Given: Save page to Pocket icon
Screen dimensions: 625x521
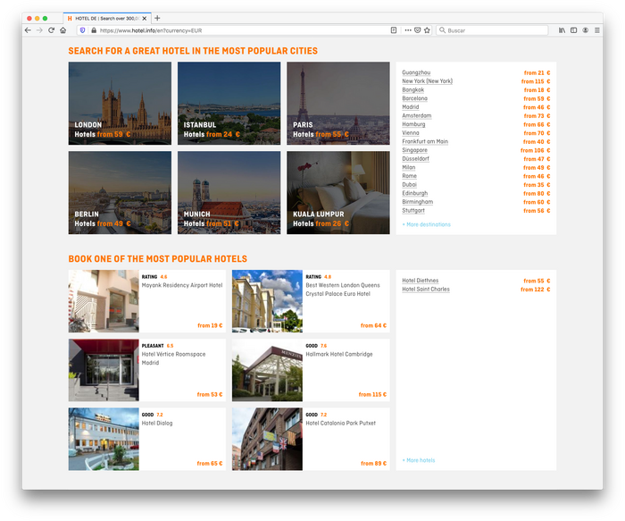Looking at the screenshot, I should [x=417, y=30].
